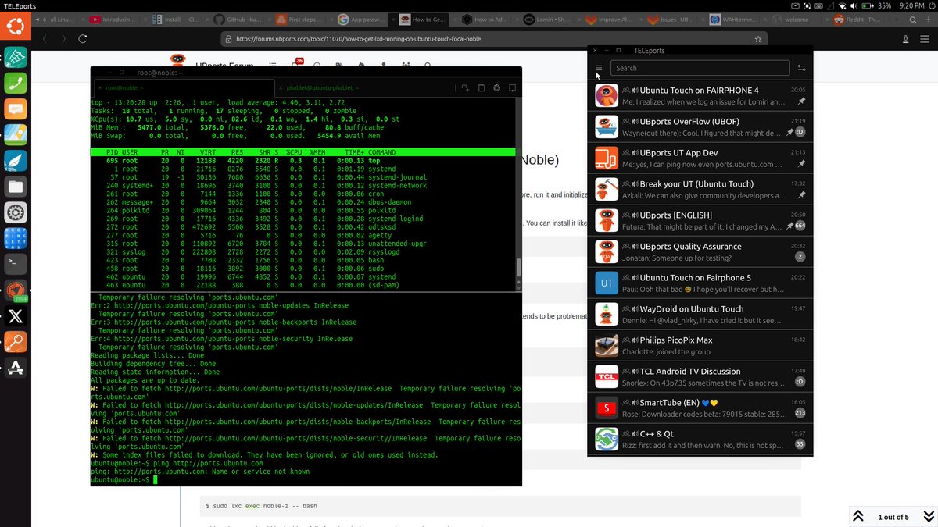Image resolution: width=938 pixels, height=527 pixels.
Task: Switch to the Introducing YouTube browser tab
Action: pyautogui.click(x=114, y=19)
